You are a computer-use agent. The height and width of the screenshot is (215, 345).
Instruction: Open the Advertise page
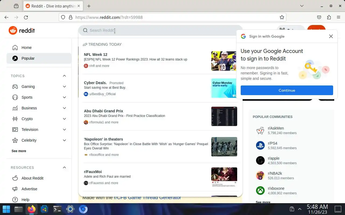(39, 189)
